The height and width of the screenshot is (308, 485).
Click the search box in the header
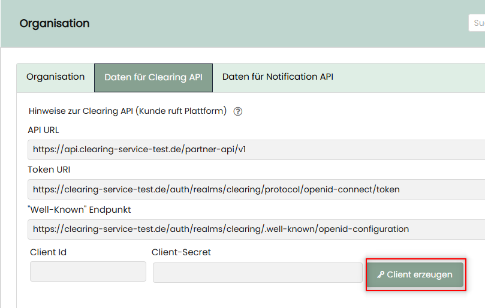[x=477, y=23]
